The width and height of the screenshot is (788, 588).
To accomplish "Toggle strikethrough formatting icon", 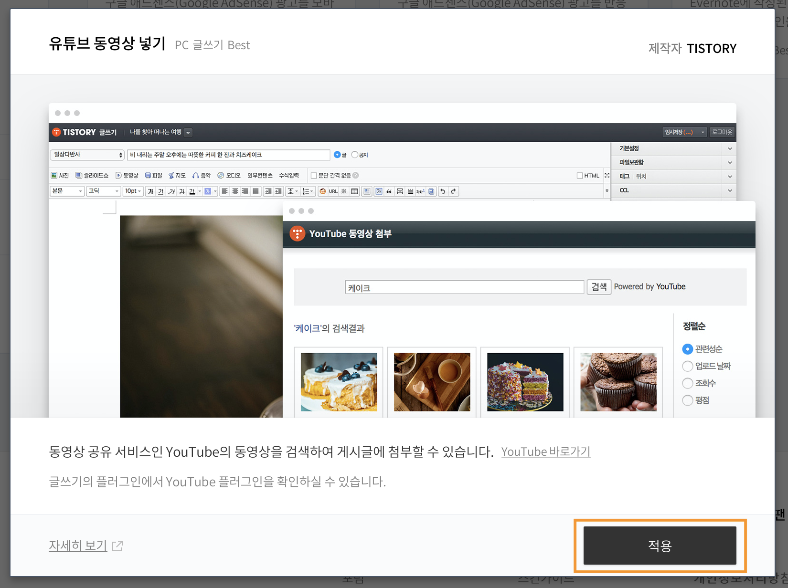I will pos(181,191).
